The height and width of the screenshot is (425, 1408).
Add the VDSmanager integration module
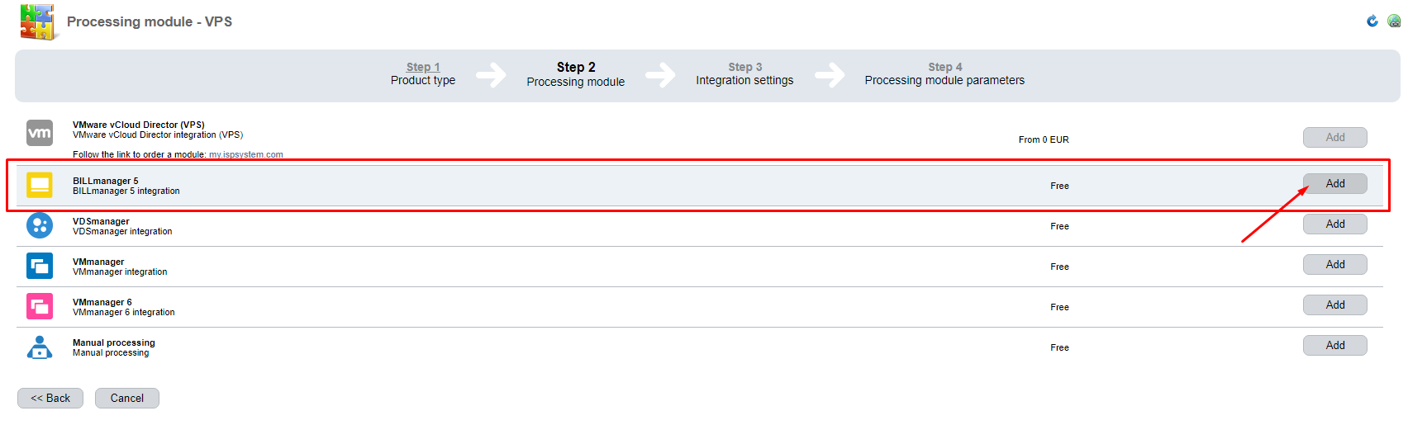[x=1334, y=224]
